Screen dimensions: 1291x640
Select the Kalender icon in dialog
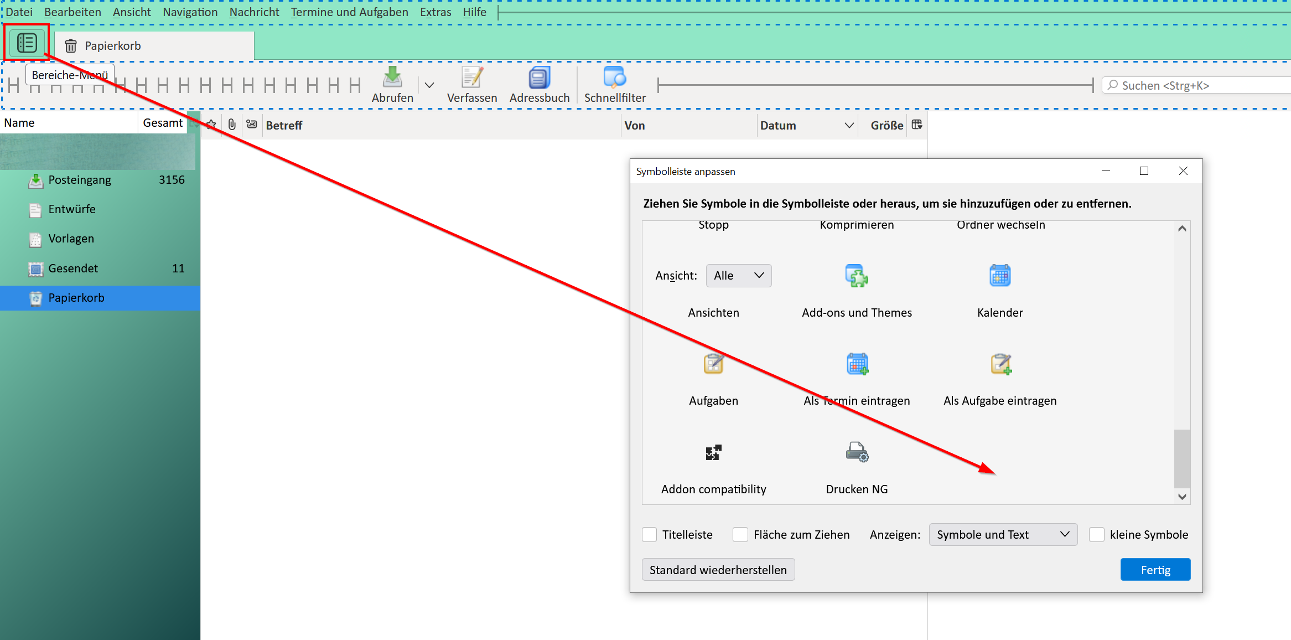pos(1000,276)
